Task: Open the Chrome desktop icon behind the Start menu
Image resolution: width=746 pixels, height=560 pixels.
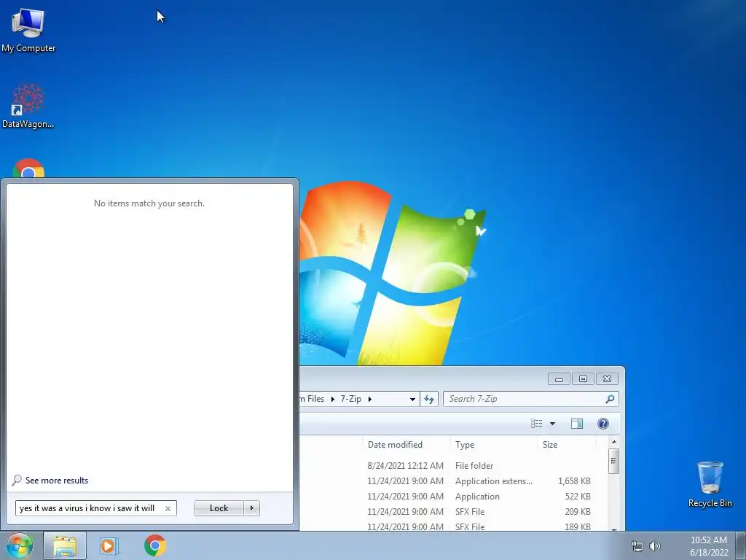Action: tap(28, 169)
